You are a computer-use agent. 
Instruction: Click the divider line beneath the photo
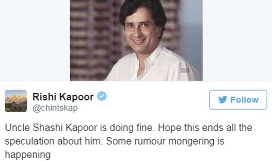(136, 81)
